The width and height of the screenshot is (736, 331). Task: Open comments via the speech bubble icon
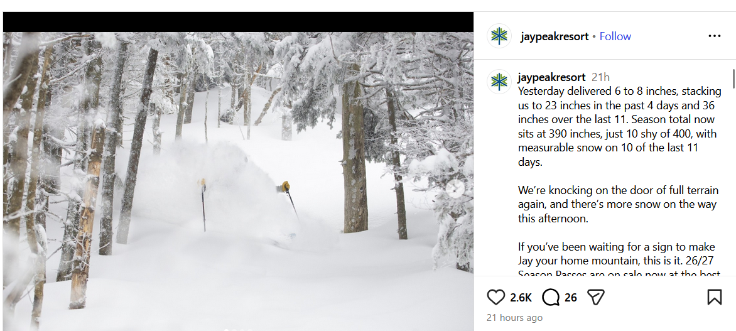pos(551,297)
